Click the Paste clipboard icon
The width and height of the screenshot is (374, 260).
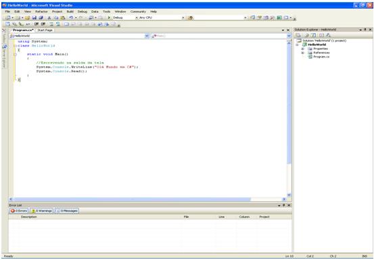pyautogui.click(x=62, y=18)
